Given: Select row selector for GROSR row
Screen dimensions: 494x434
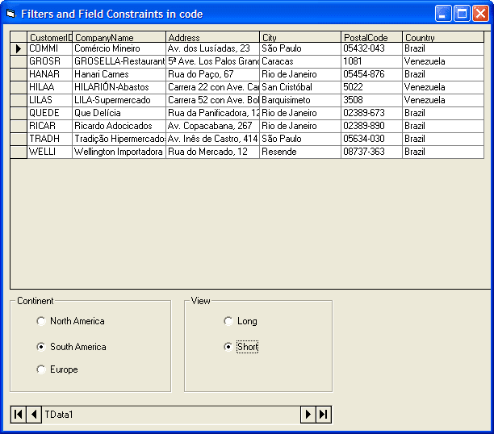Looking at the screenshot, I should [19, 62].
